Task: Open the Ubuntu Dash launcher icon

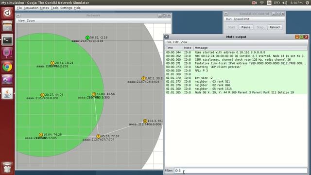Action: click(7, 13)
